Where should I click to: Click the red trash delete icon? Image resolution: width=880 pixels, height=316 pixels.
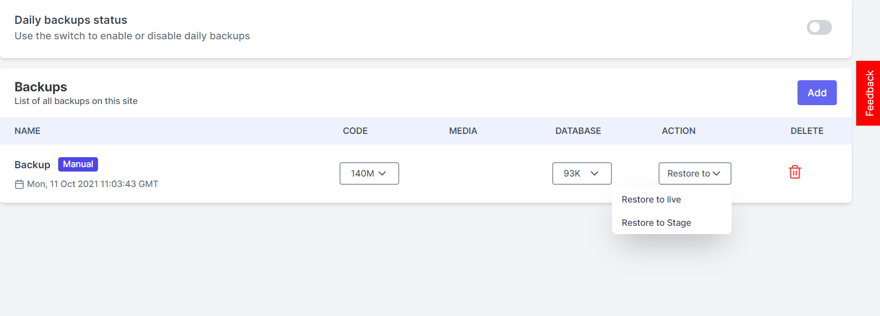(x=795, y=172)
